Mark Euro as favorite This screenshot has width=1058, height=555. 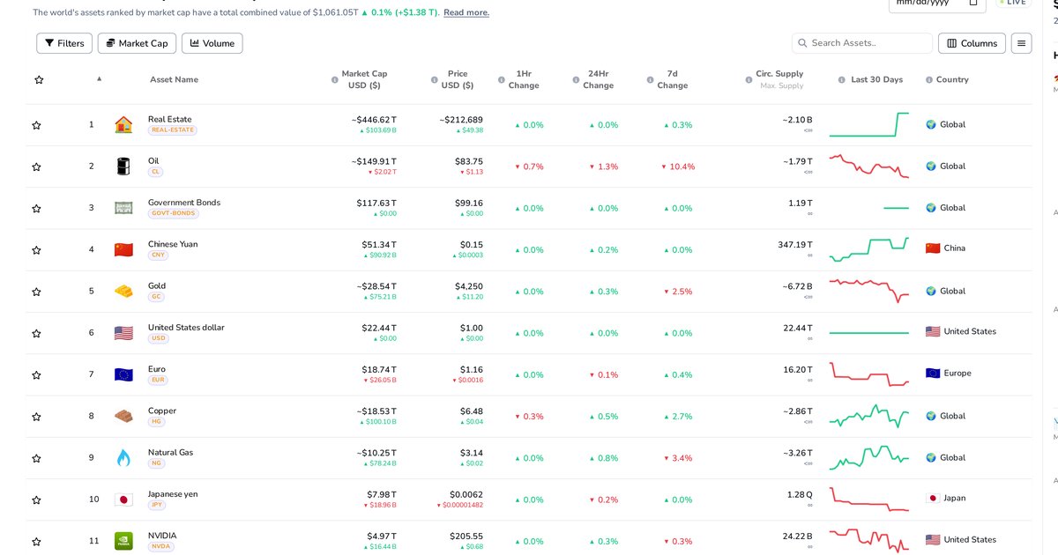36,375
